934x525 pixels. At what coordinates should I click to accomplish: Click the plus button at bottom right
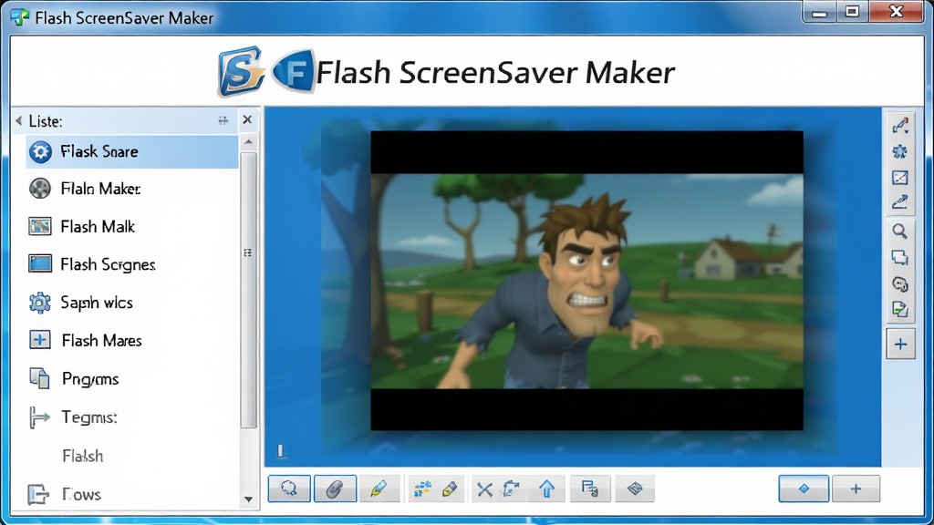click(x=856, y=489)
